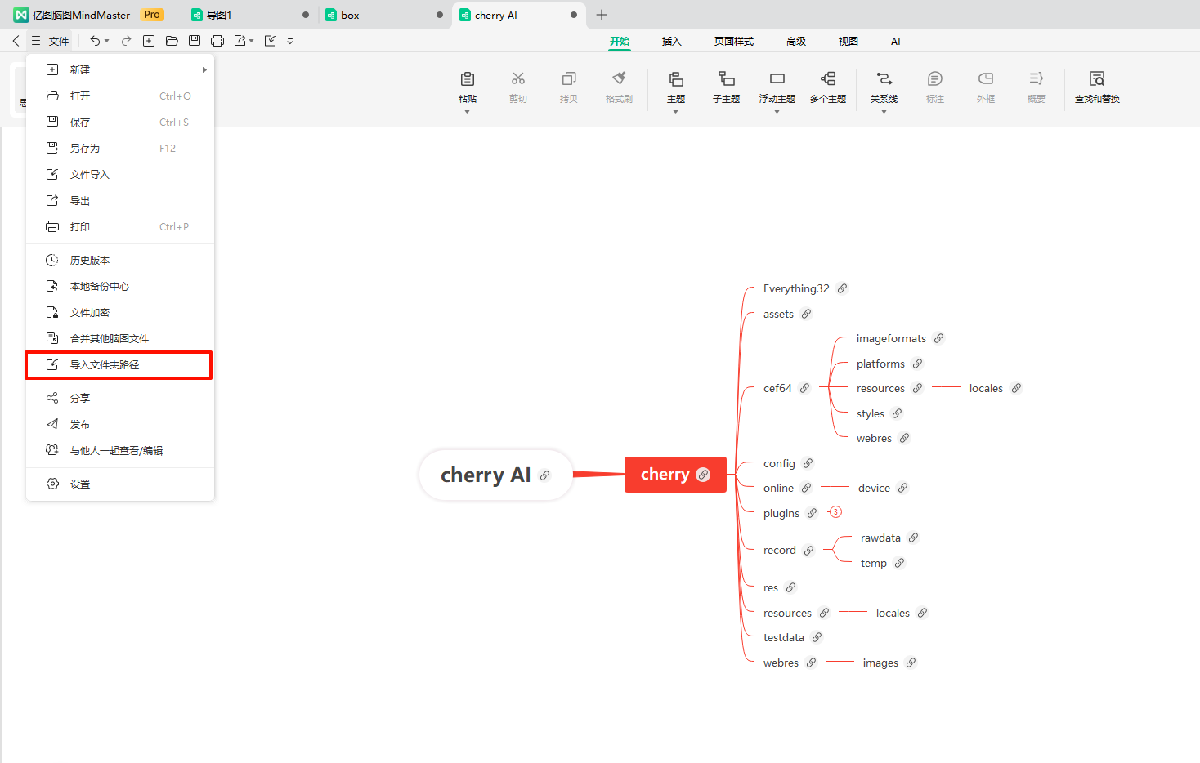Click the multiple topics (多个主题) icon
Screen dimensions: 1200x763
point(828,78)
